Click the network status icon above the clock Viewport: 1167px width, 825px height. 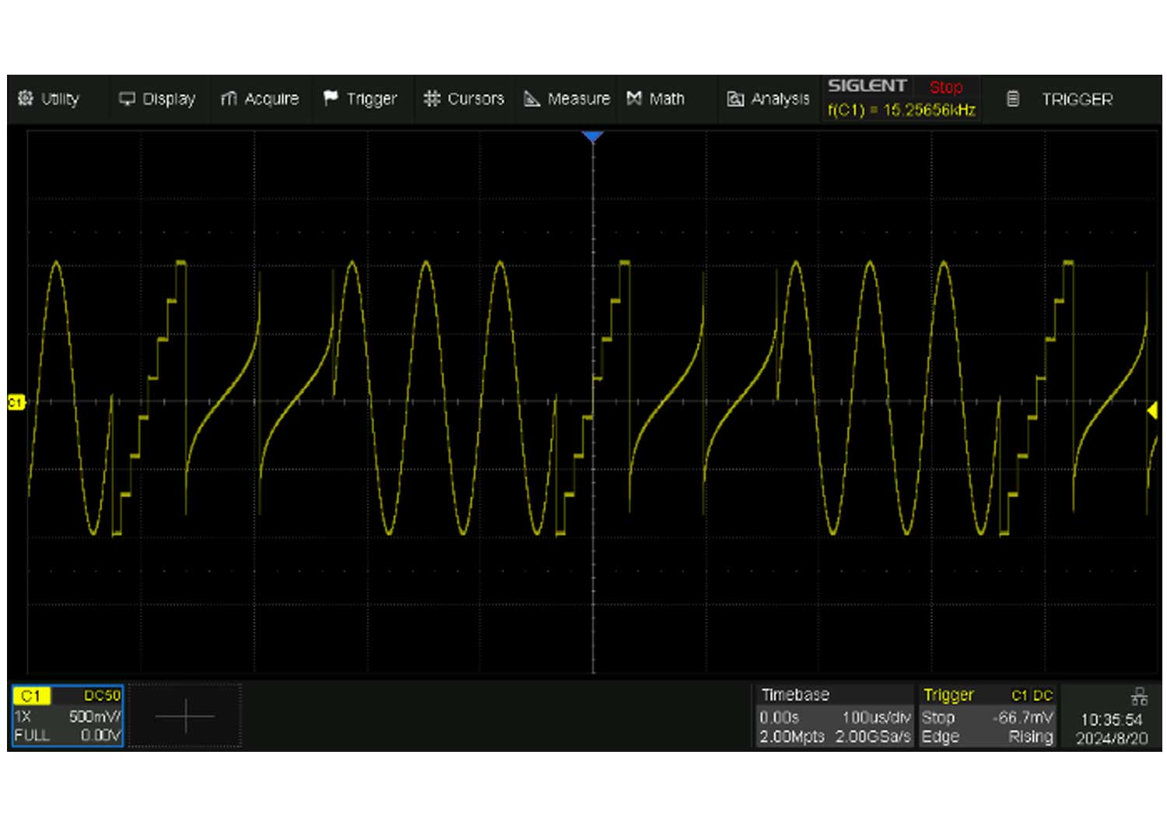[x=1139, y=696]
